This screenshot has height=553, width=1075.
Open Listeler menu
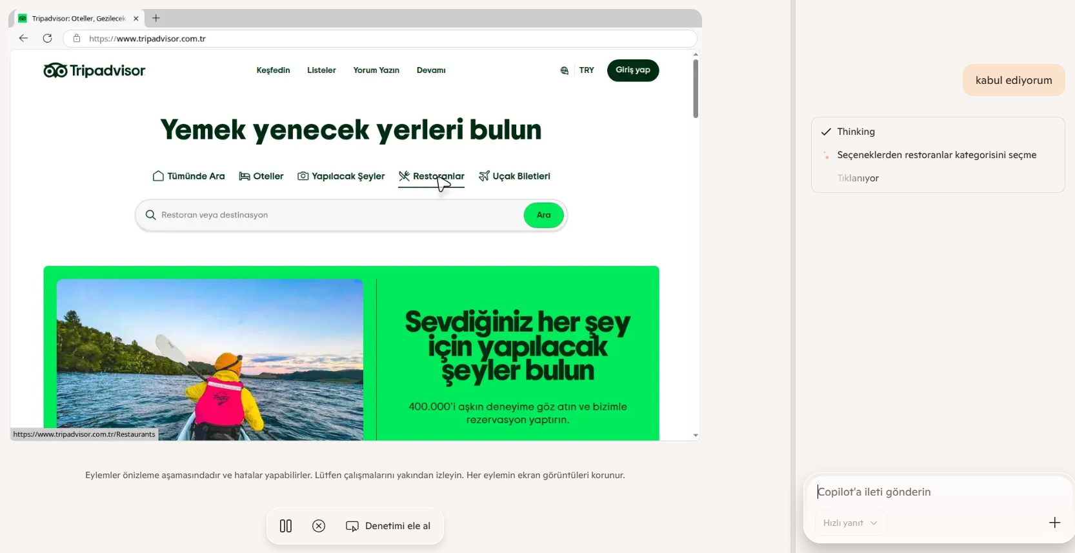321,70
